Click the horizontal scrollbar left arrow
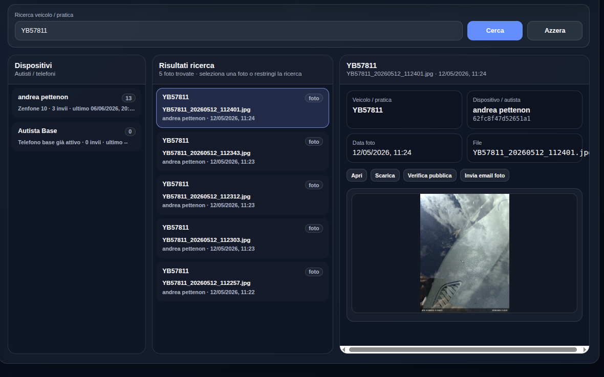604x377 pixels. point(343,350)
